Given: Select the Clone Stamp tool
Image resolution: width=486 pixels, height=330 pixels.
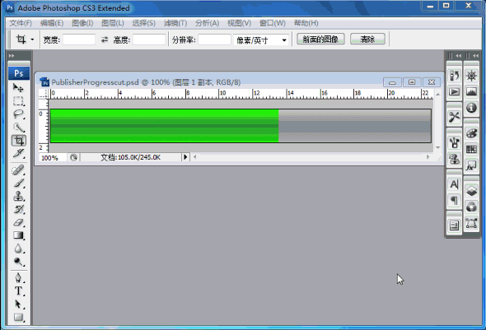Looking at the screenshot, I should point(19,196).
